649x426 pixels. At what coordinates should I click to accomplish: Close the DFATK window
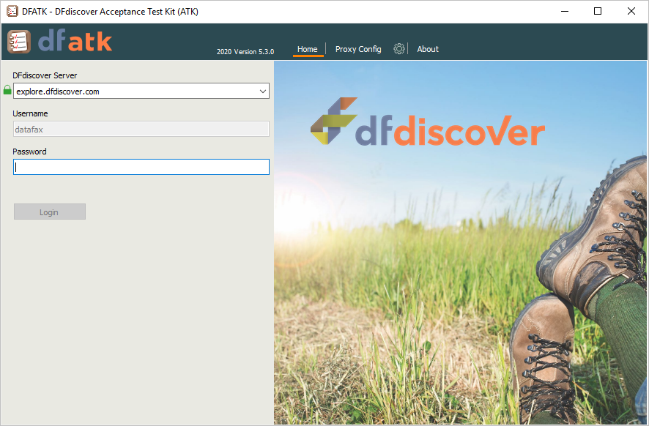[631, 11]
